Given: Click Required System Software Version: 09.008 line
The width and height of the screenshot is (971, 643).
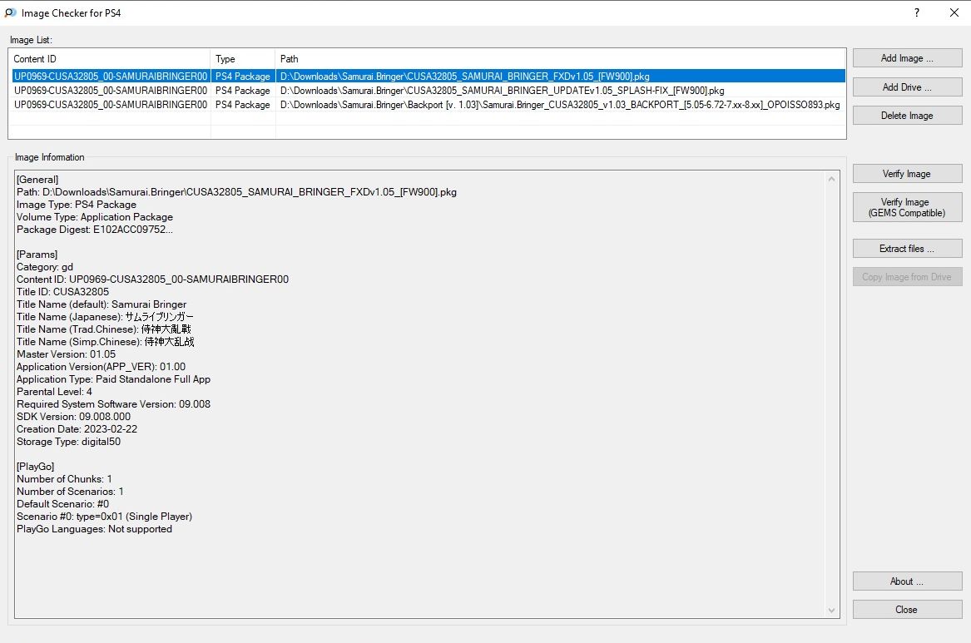Looking at the screenshot, I should click(113, 404).
